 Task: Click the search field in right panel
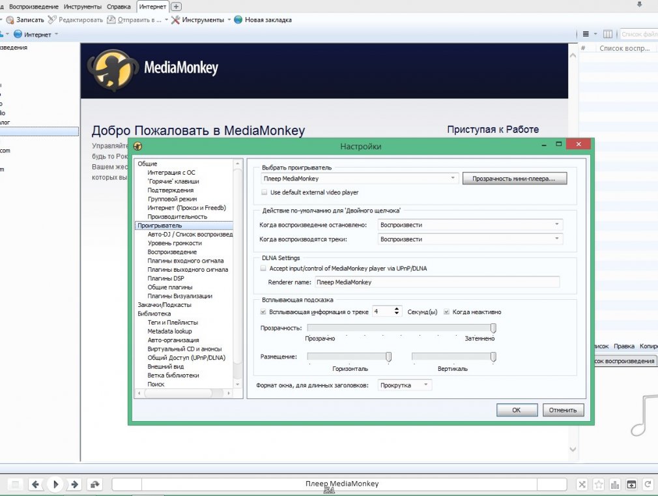[638, 34]
